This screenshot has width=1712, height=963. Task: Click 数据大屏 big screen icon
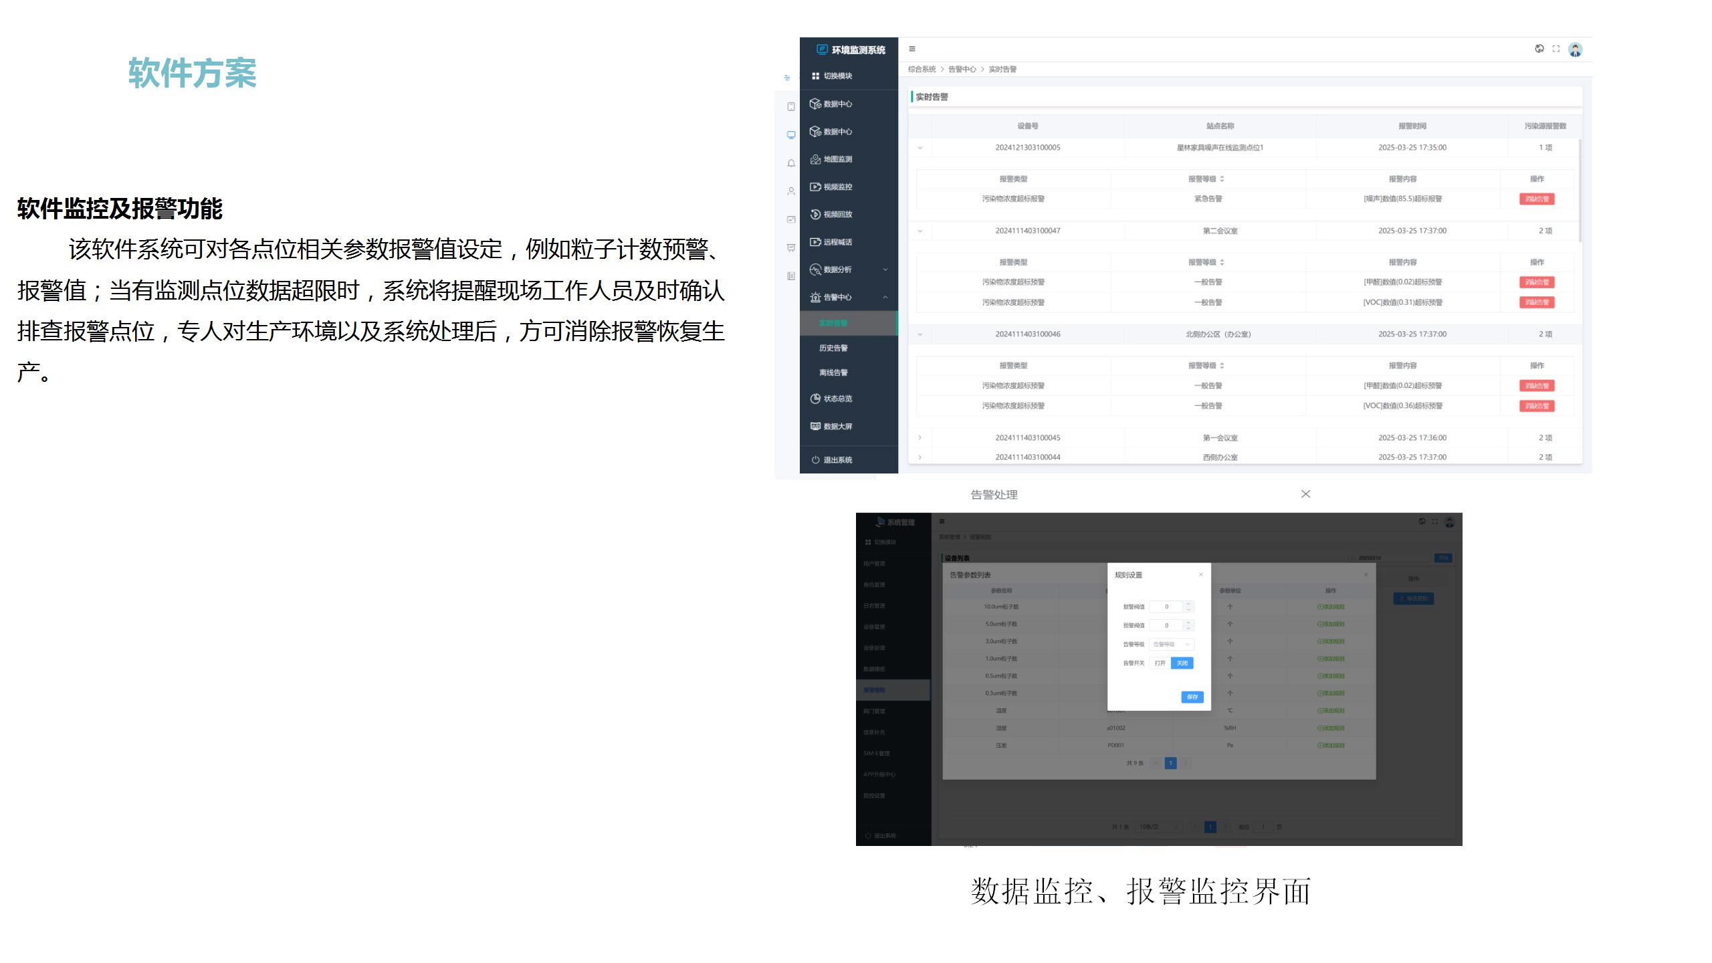pyautogui.click(x=815, y=426)
